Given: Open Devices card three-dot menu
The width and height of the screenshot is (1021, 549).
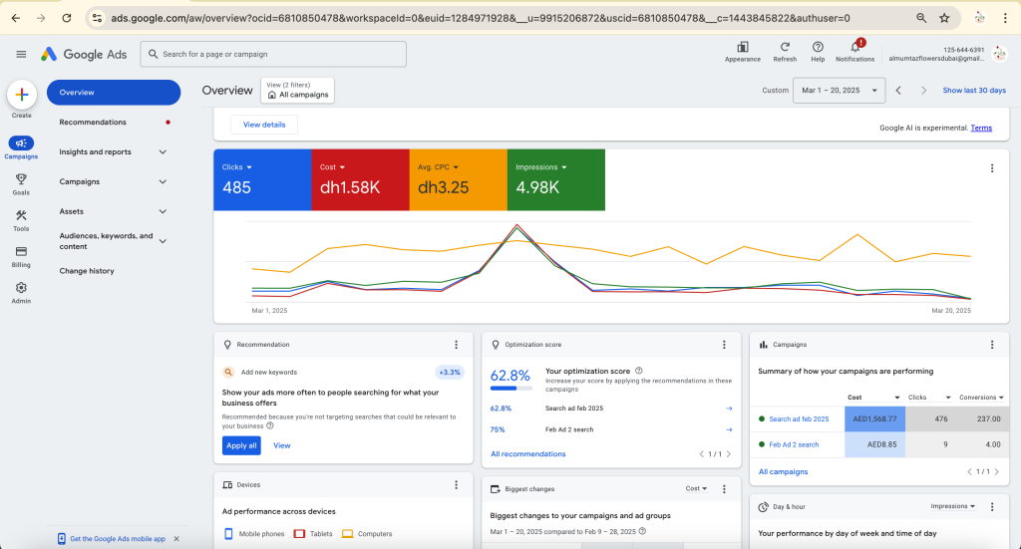Looking at the screenshot, I should tap(456, 484).
